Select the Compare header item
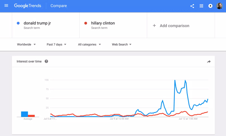The image size is (226, 136). click(x=59, y=6)
